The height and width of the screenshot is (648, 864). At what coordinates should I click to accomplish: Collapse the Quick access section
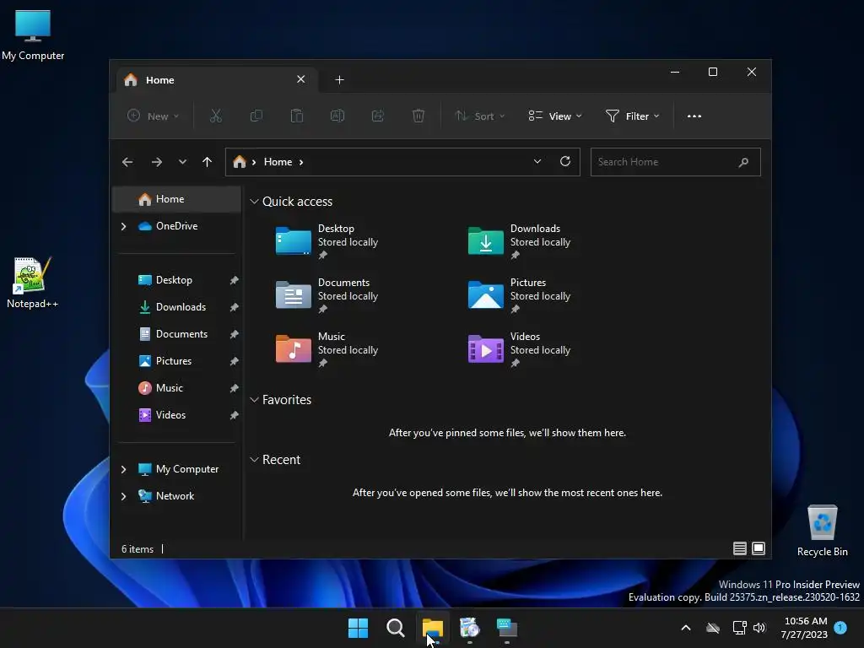click(x=254, y=202)
